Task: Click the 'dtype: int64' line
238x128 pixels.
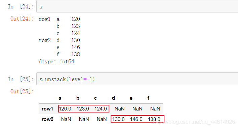Action: (56, 62)
